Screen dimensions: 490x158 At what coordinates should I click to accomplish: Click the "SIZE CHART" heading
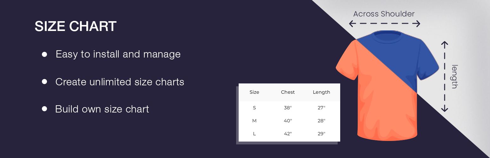pos(76,27)
